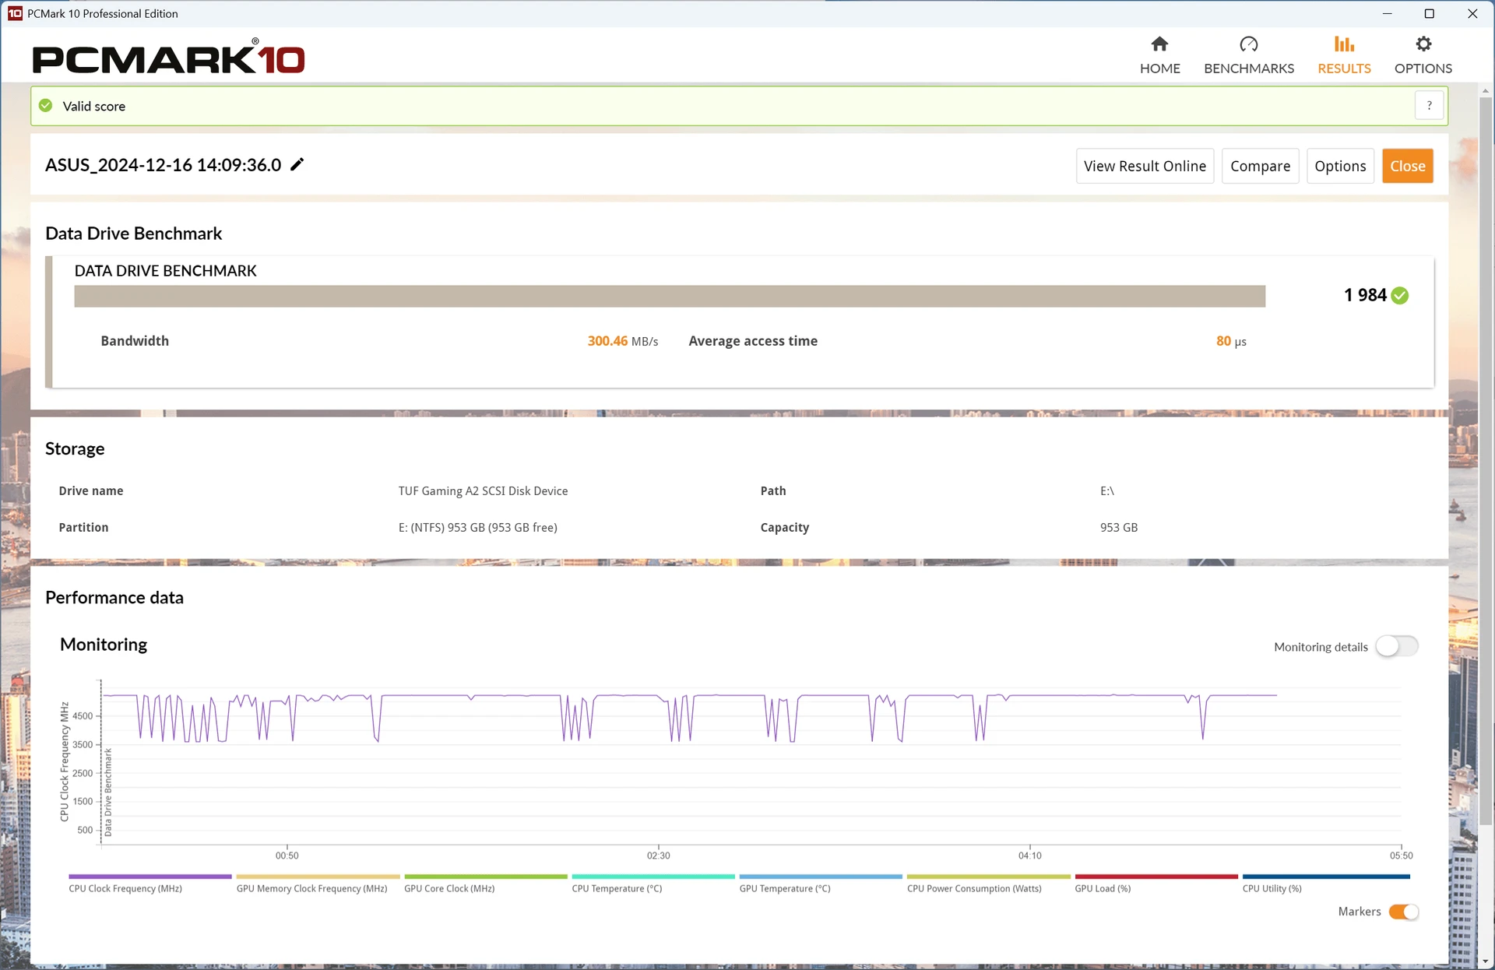
Task: Select CPU Power Consumption (Watts) legend
Action: (x=988, y=884)
